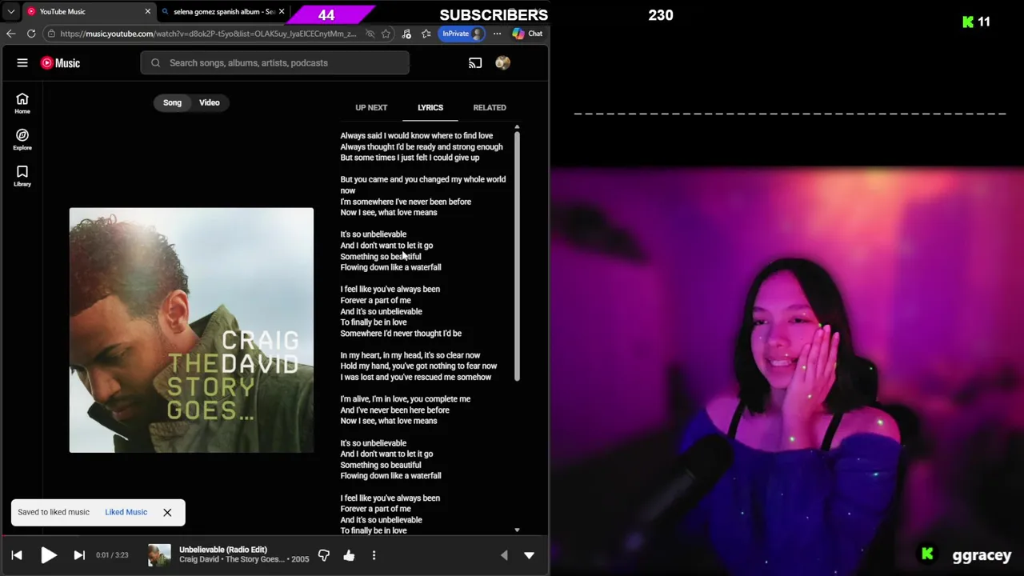Open the UP NEXT tab
The height and width of the screenshot is (576, 1024).
(x=371, y=107)
